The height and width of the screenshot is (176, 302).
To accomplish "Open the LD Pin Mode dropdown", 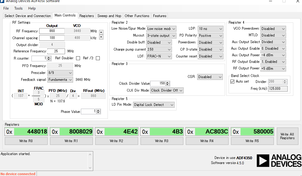I will tap(154, 105).
